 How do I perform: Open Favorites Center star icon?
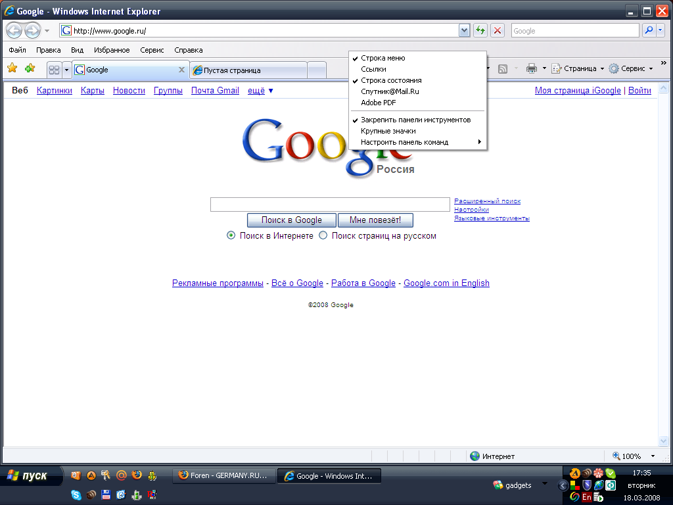pyautogui.click(x=12, y=68)
